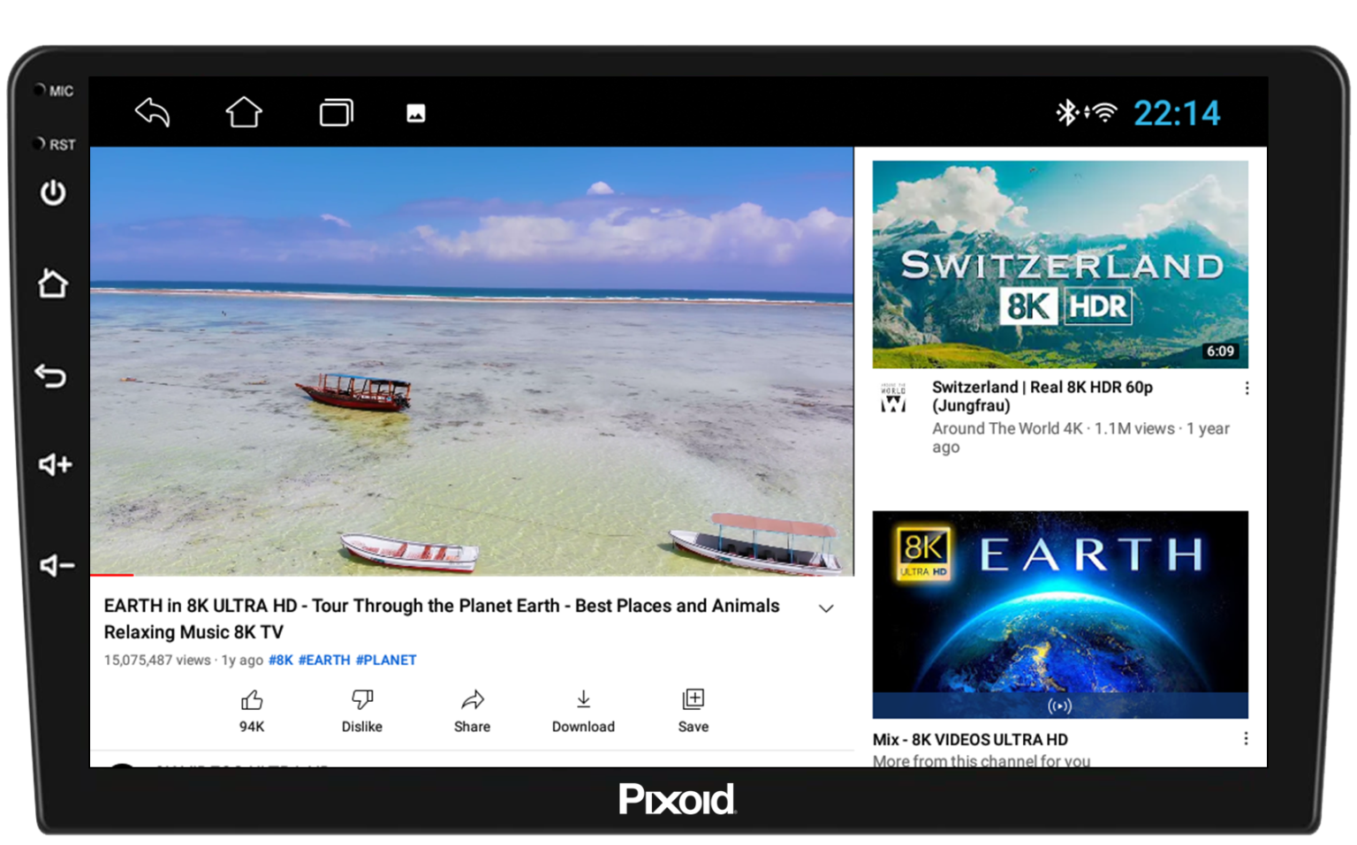Tap the Wi-Fi status icon
The width and height of the screenshot is (1357, 845).
[x=1103, y=113]
